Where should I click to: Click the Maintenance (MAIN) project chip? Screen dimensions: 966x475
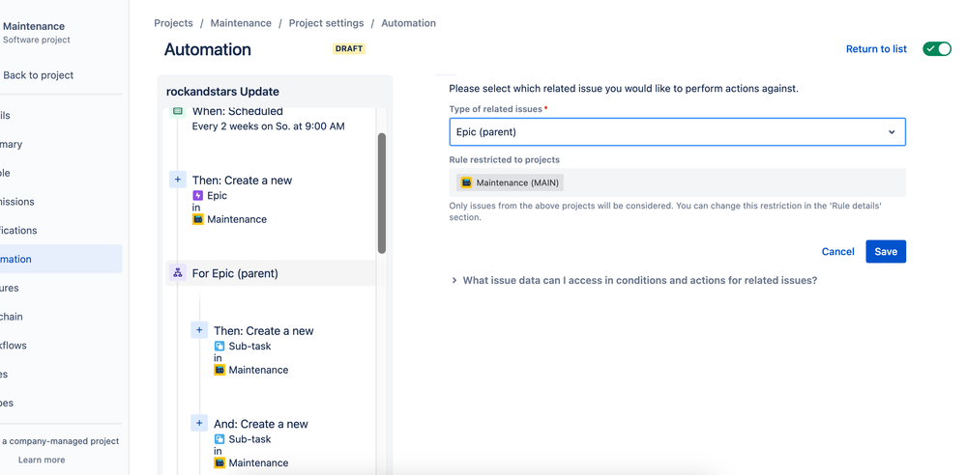click(511, 182)
